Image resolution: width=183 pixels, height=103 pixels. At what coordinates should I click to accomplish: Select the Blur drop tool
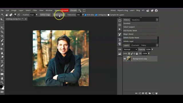[2, 53]
